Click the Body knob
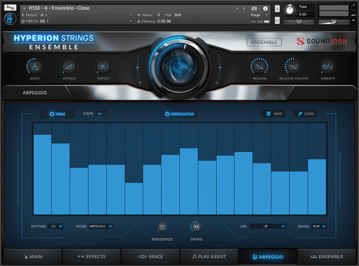The image size is (359, 266). [x=35, y=66]
